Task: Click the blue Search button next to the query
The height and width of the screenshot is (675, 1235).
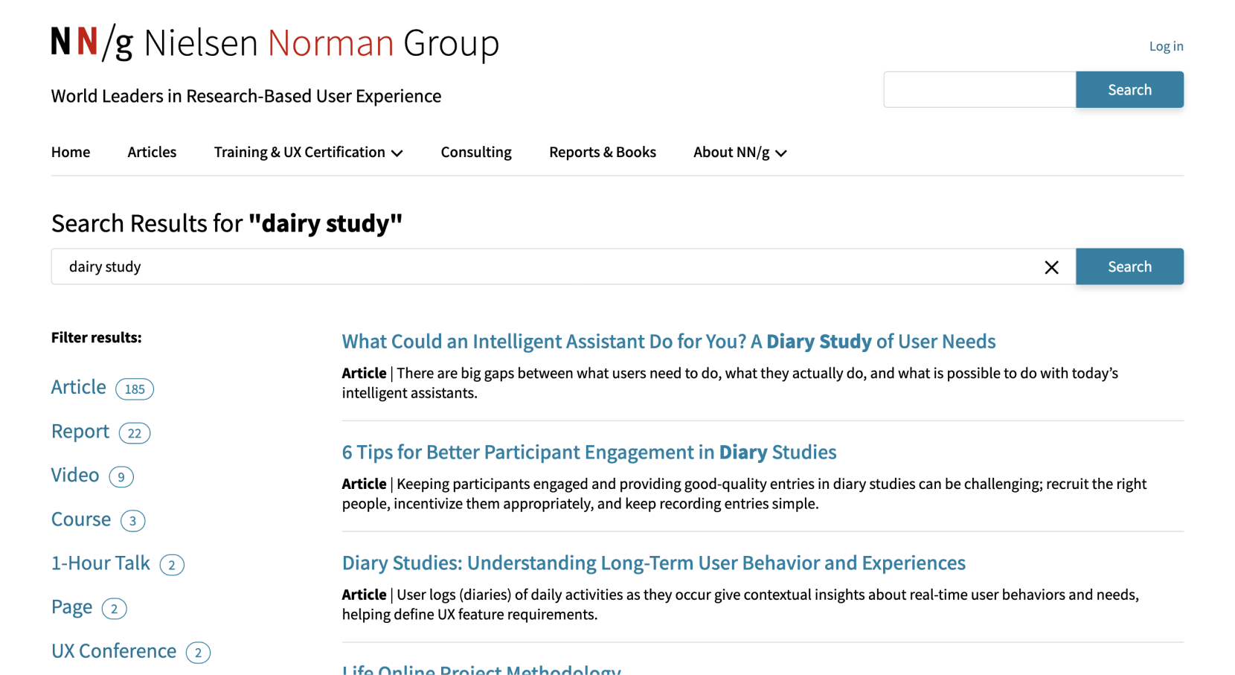Action: pyautogui.click(x=1129, y=266)
